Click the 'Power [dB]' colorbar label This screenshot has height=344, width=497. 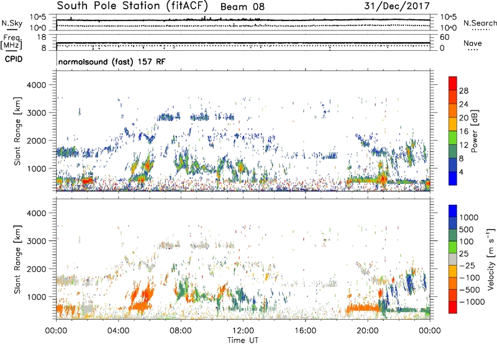[x=475, y=131]
